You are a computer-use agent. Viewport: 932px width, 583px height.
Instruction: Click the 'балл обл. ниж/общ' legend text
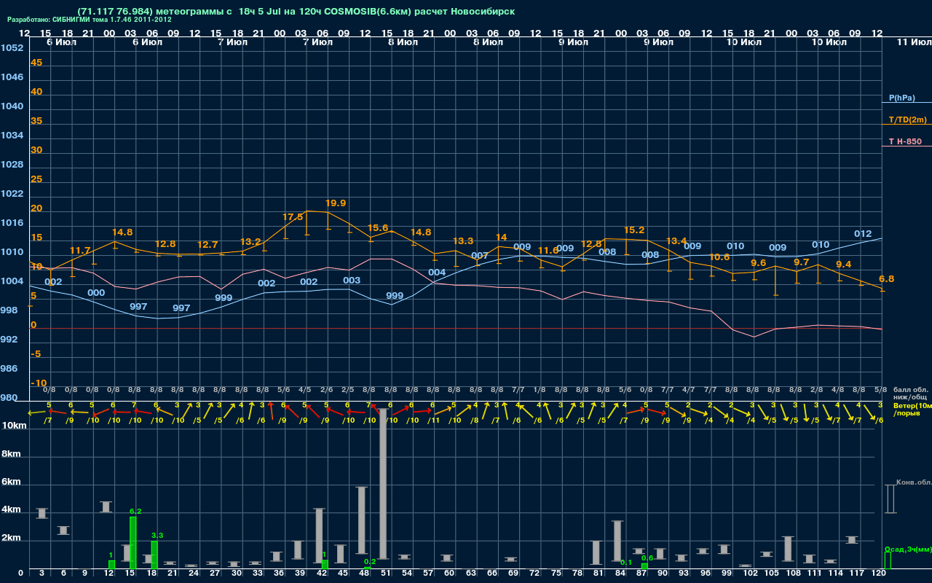tap(912, 394)
